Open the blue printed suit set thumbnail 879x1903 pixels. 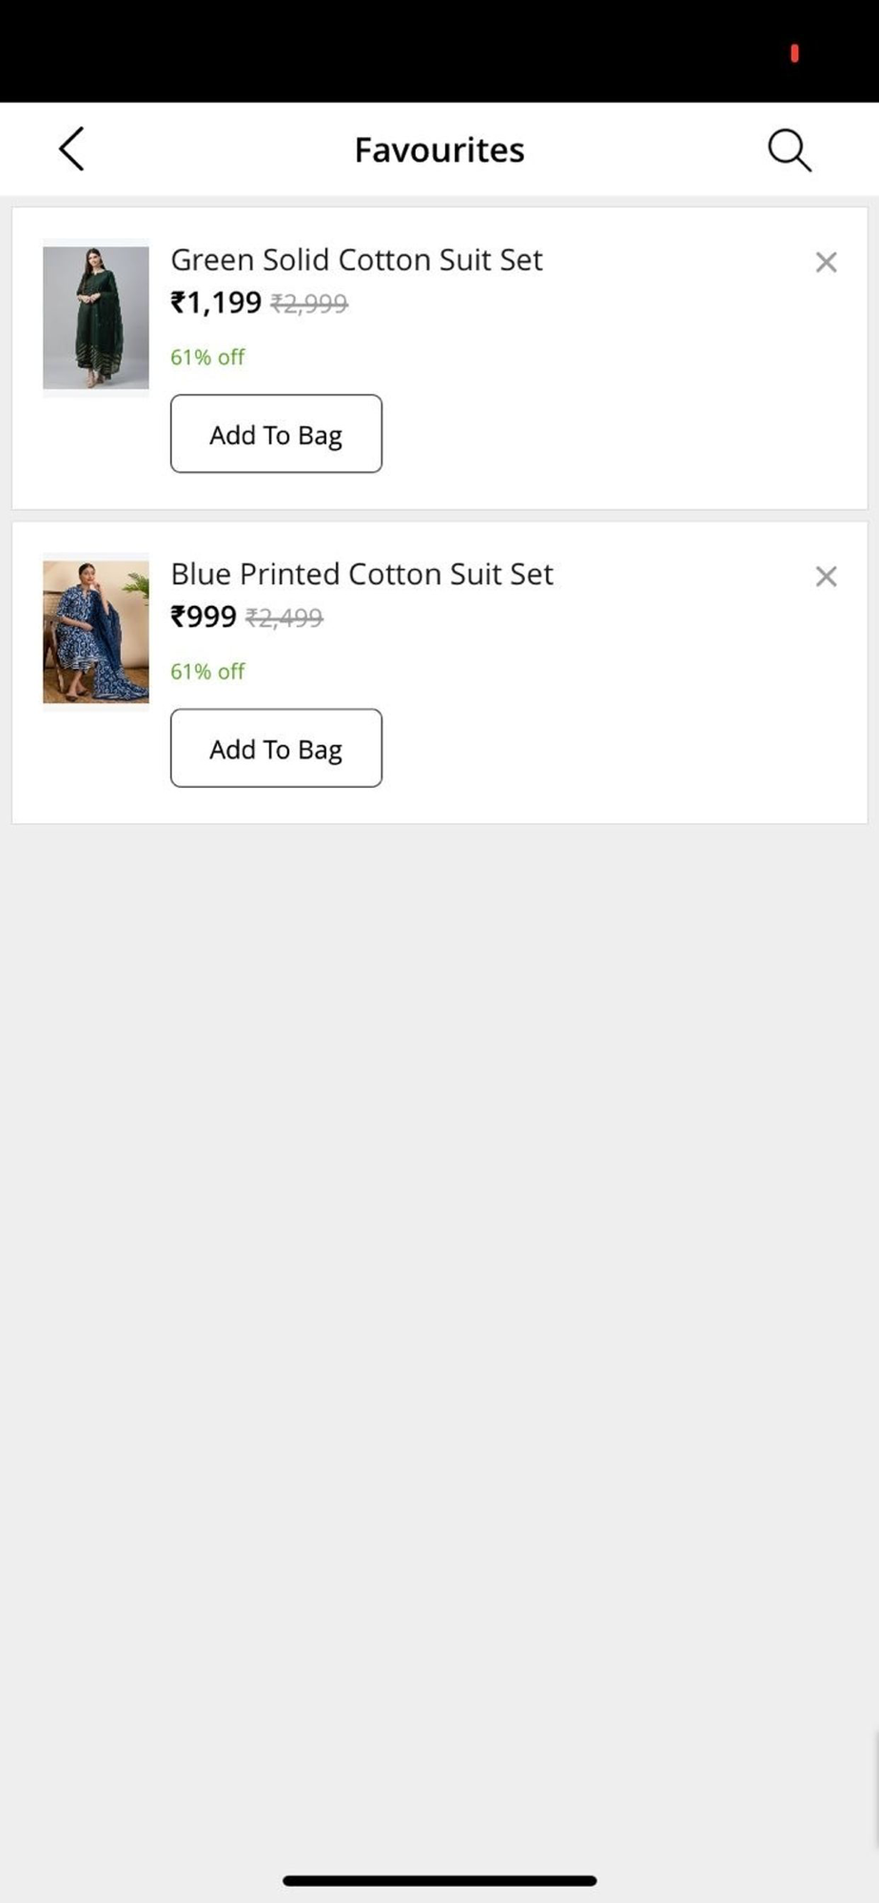click(x=96, y=632)
